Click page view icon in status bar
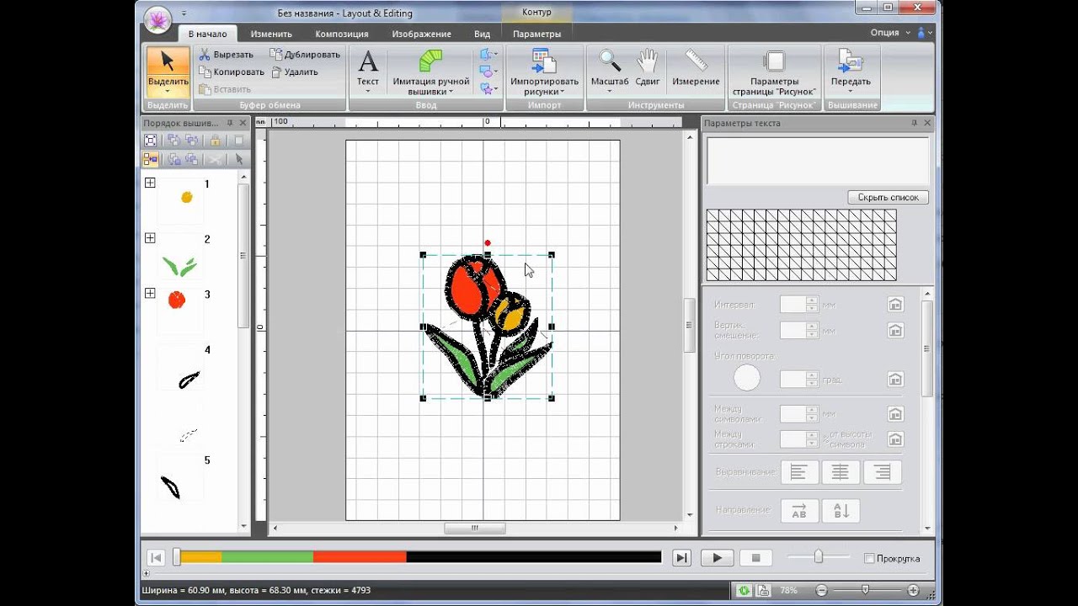The height and width of the screenshot is (606, 1078). pos(762,591)
